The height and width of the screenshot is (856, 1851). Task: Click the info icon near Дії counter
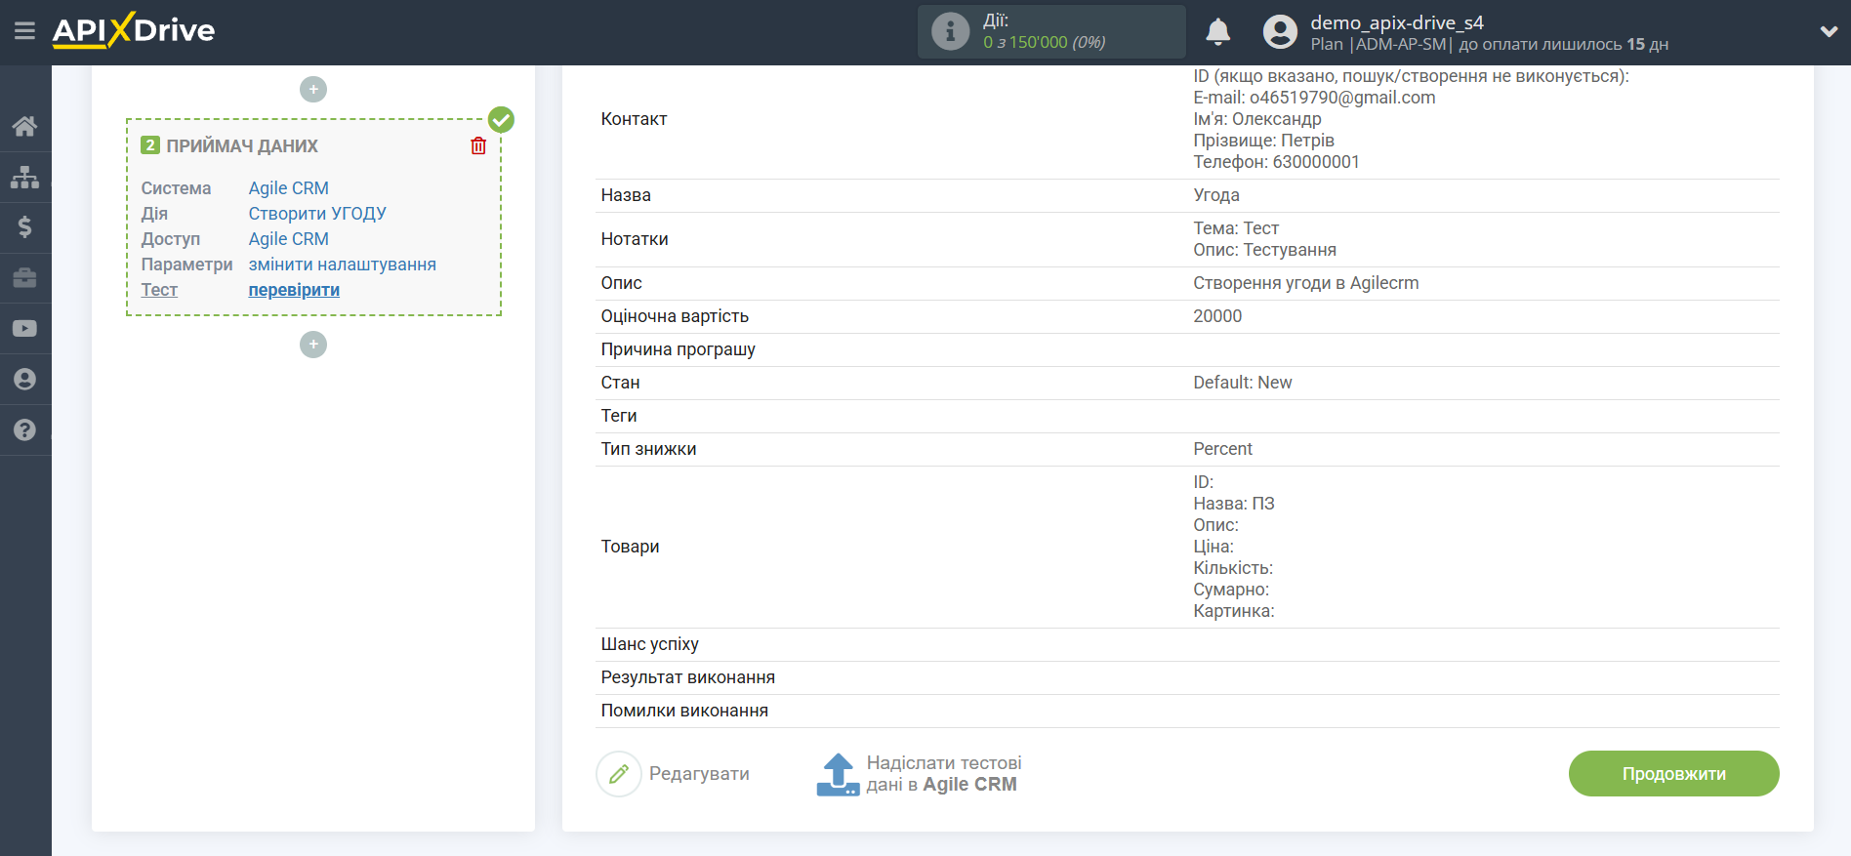tap(950, 31)
